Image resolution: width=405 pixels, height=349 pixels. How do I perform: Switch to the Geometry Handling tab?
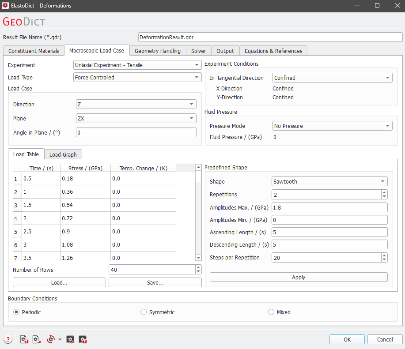point(158,51)
